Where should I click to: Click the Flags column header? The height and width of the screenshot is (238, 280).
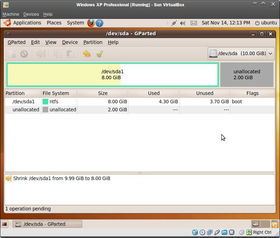click(252, 93)
